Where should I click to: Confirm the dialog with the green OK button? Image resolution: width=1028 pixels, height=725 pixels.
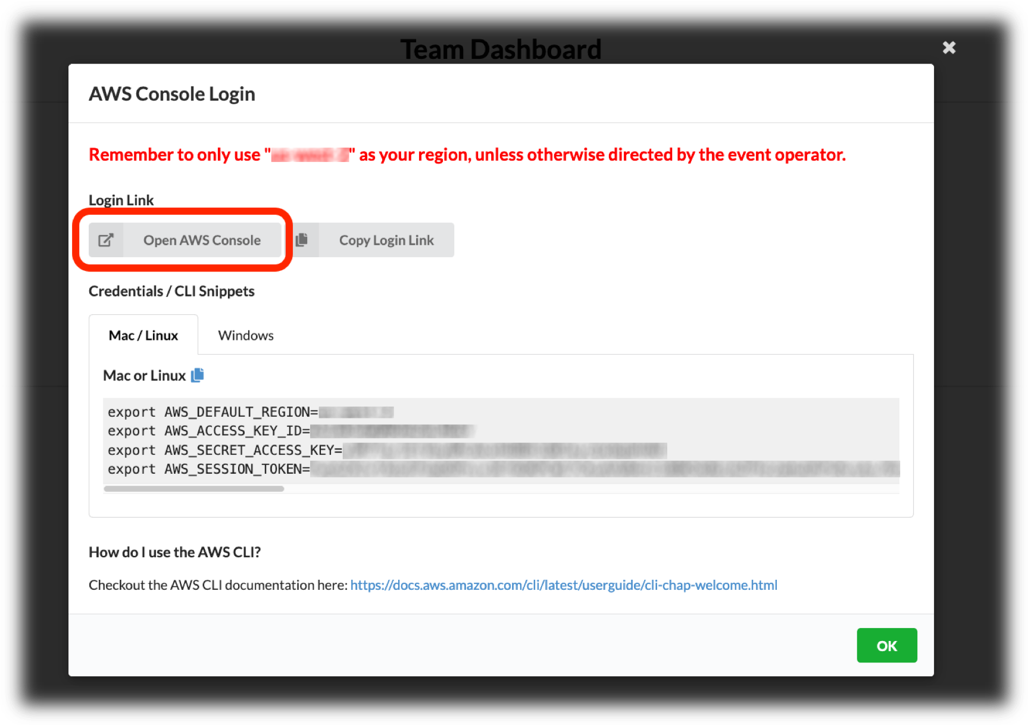(x=886, y=645)
